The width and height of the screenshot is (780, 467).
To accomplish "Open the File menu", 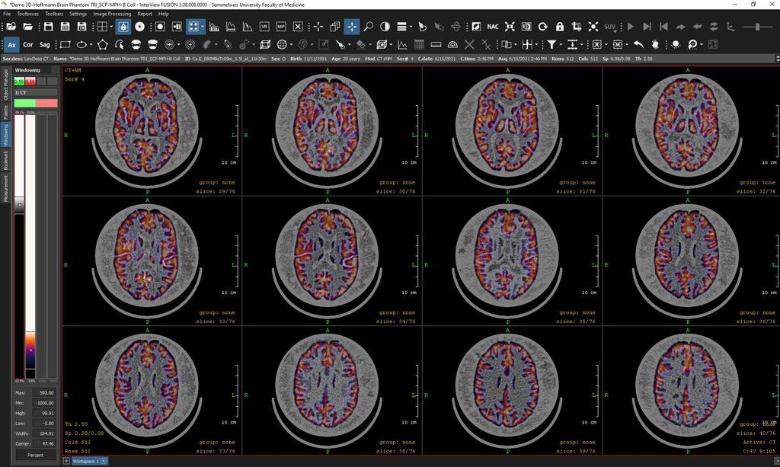I will click(x=7, y=14).
